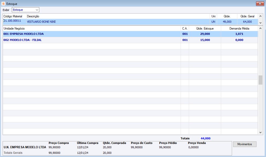The width and height of the screenshot is (266, 157).
Task: Open the Exibir dropdown showing Estoque
Action: (25, 10)
